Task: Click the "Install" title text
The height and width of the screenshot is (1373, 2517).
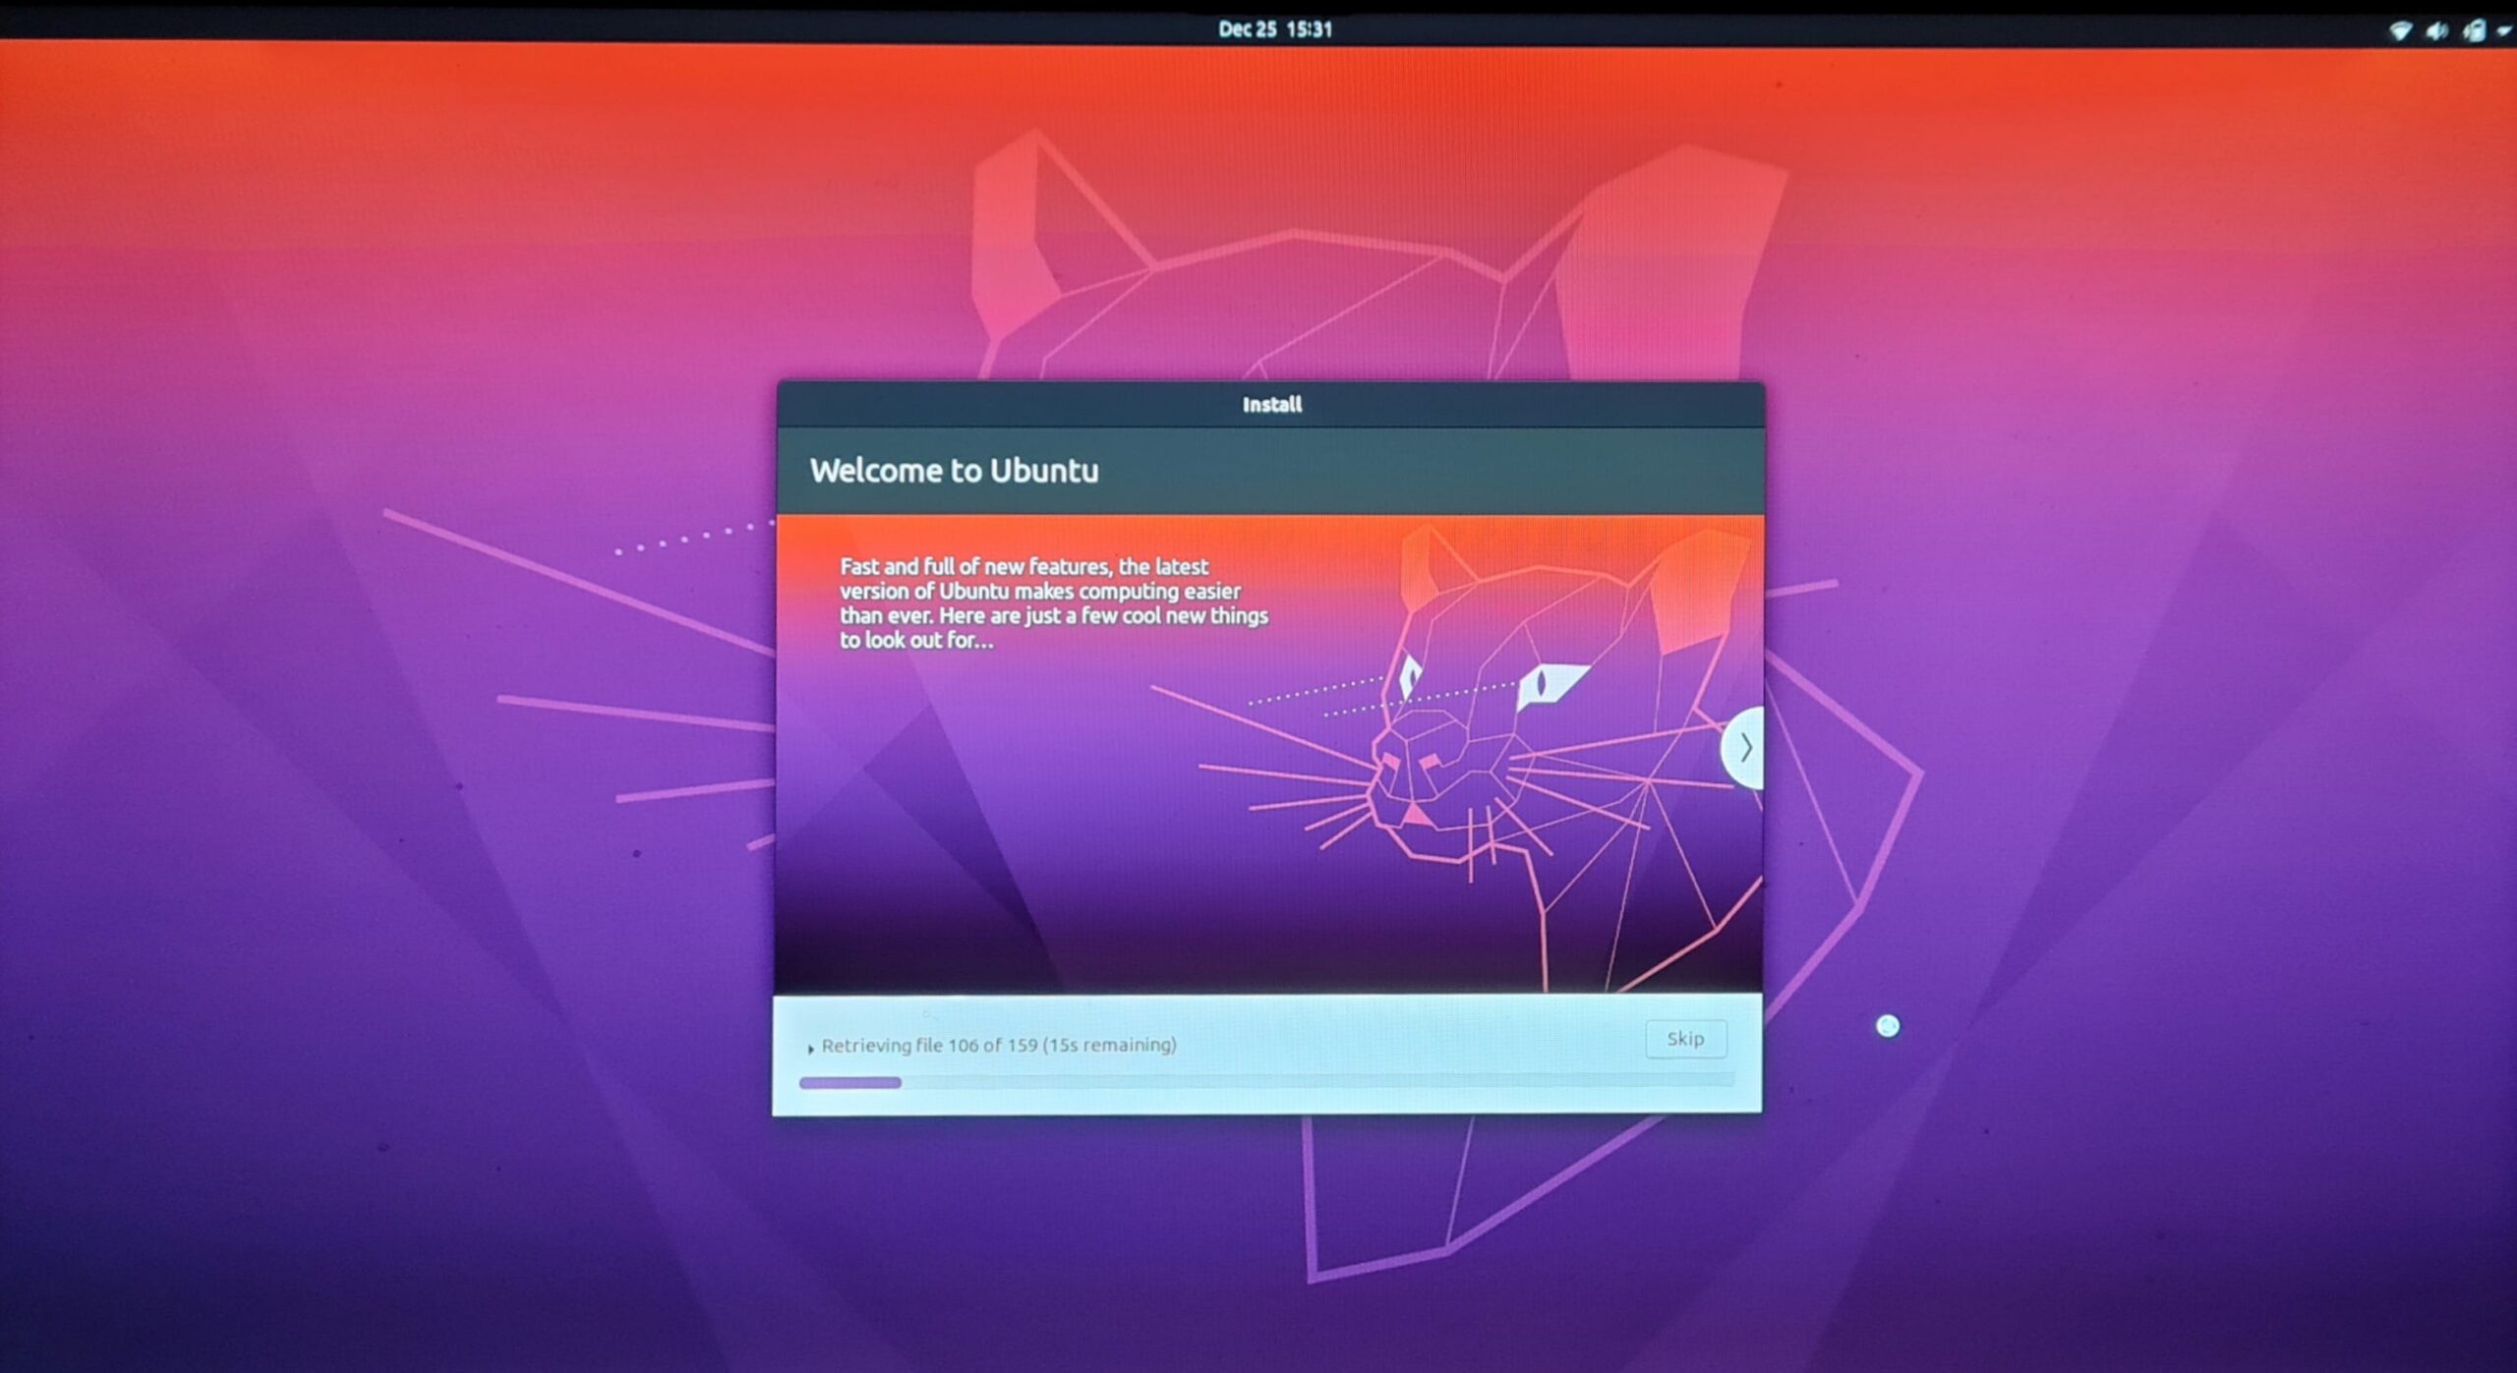Action: coord(1271,404)
